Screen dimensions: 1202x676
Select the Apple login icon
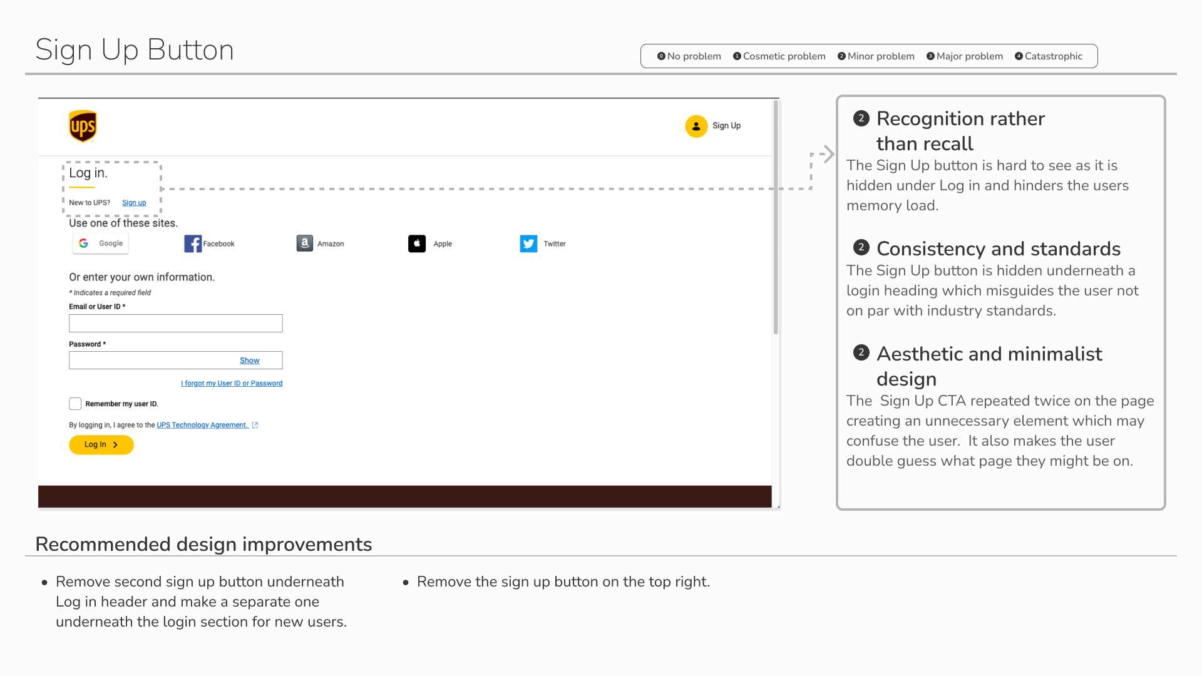(x=417, y=243)
